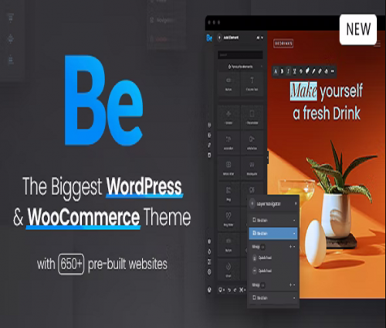Viewport: 386px width, 328px height.
Task: Click the large blue Be logo
Action: click(103, 101)
